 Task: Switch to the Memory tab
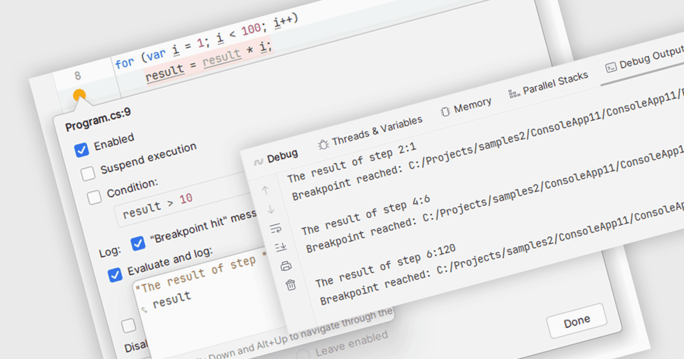coord(466,107)
